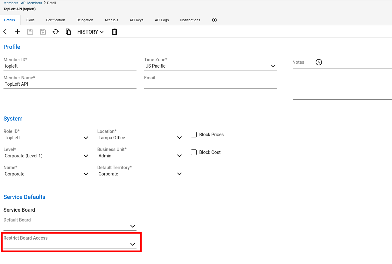392x264 pixels.
Task: Click the Save floppy disk icon
Action: (x=30, y=32)
